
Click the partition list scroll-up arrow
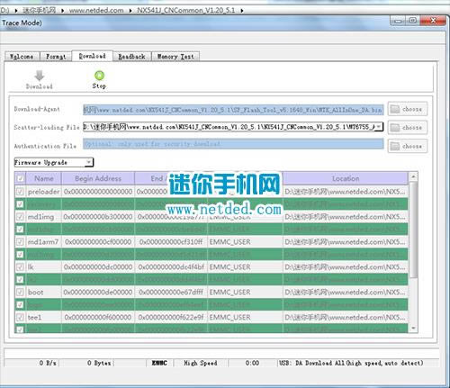pyautogui.click(x=413, y=177)
